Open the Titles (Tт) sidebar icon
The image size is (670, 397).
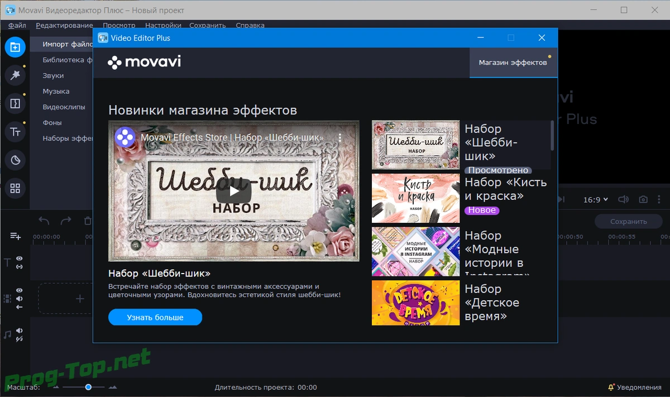[15, 132]
